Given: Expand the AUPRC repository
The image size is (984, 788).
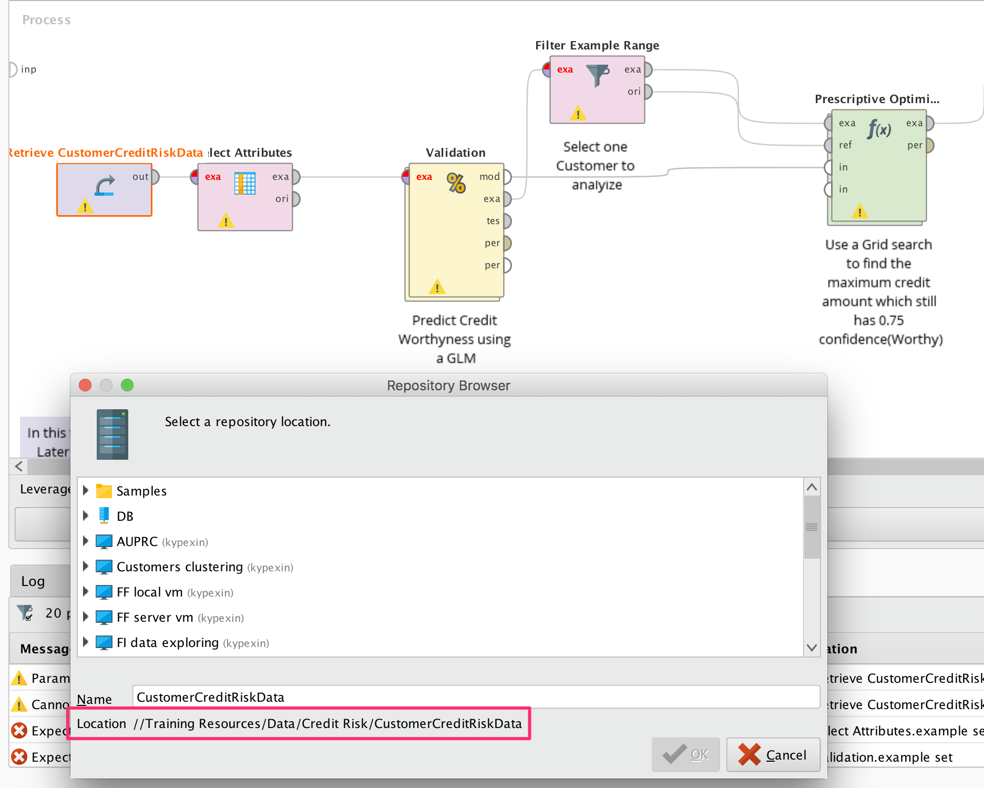Looking at the screenshot, I should tap(86, 541).
